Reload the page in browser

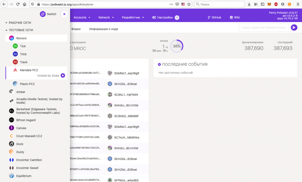coord(18,4)
